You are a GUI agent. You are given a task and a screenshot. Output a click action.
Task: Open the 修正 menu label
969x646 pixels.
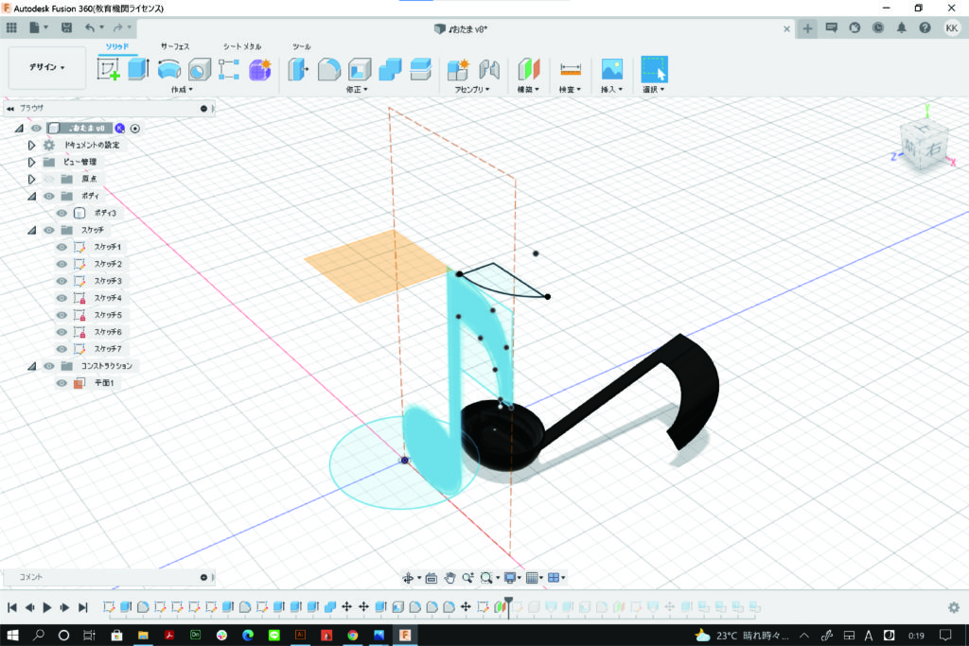[359, 90]
